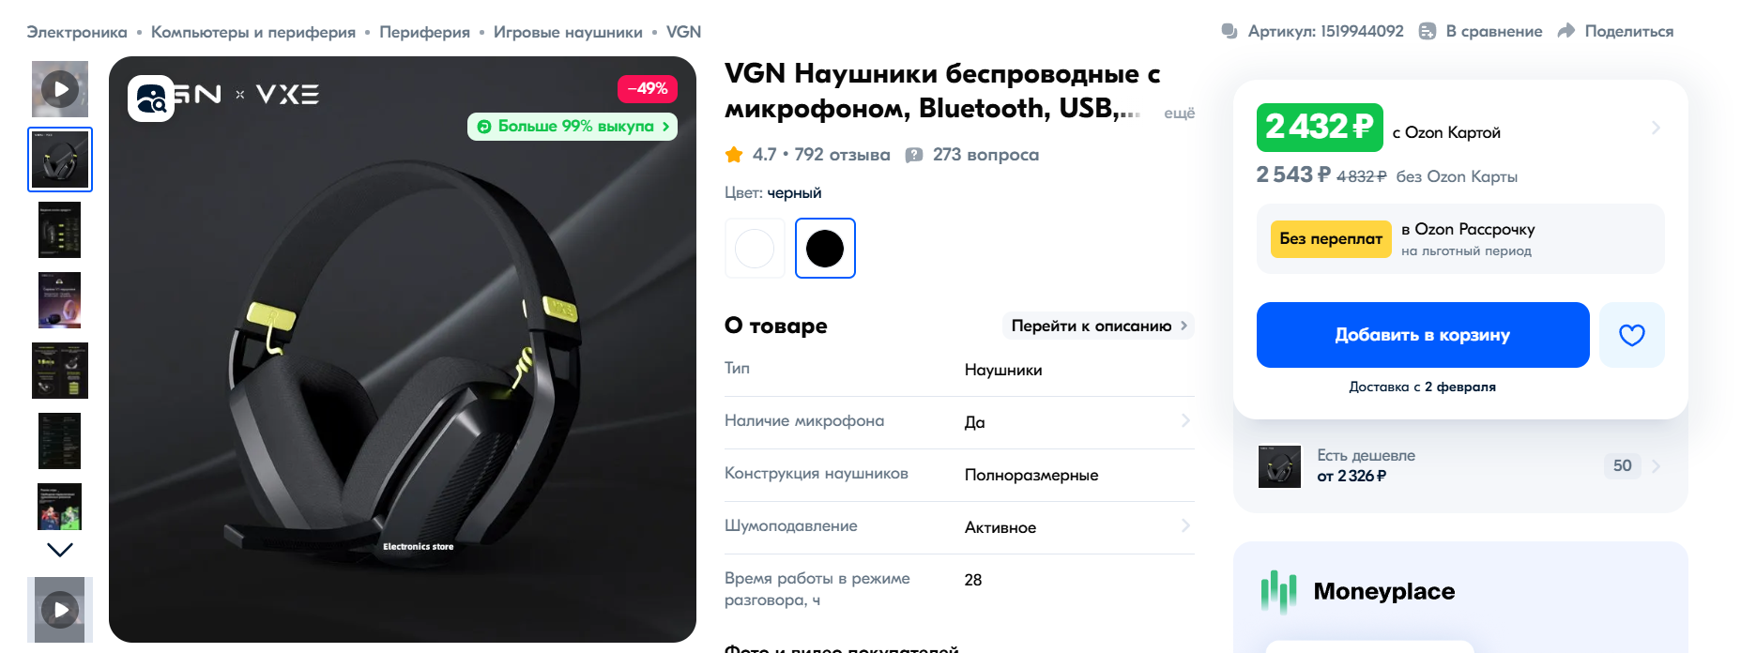Click the Share arrow icon
This screenshot has height=653, width=1741.
1565,31
